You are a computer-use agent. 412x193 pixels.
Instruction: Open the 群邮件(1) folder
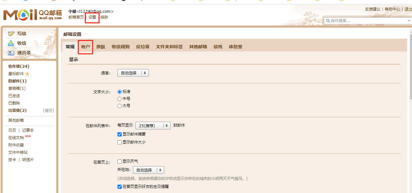[x=18, y=81]
